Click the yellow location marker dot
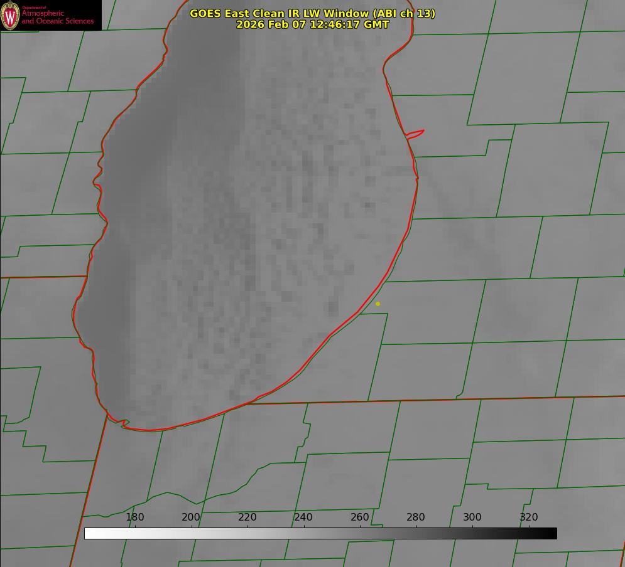The height and width of the screenshot is (567, 625). (378, 304)
